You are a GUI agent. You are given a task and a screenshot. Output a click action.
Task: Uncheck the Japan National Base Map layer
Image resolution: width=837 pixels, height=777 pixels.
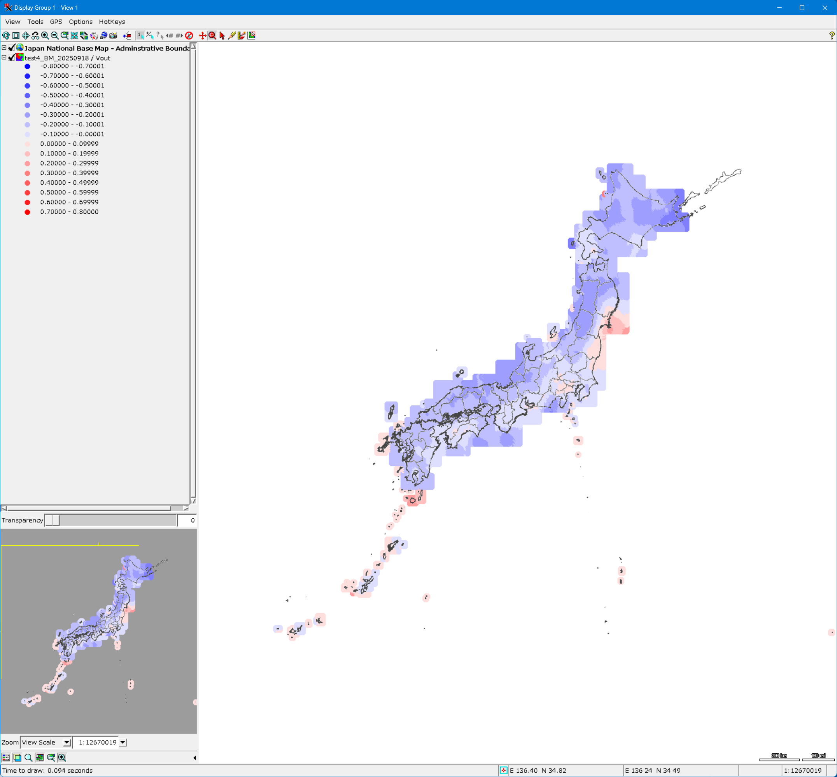pyautogui.click(x=12, y=48)
